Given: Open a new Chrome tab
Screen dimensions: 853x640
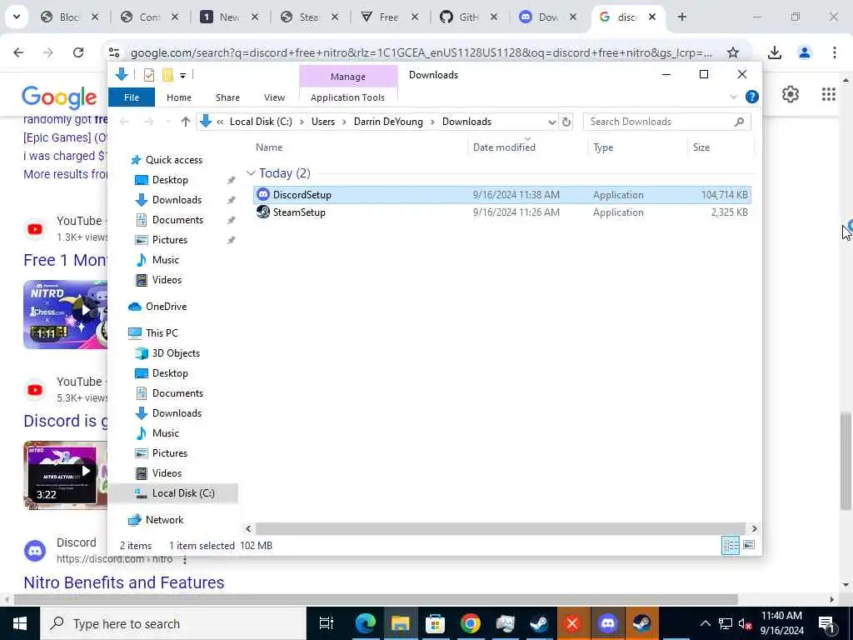Looking at the screenshot, I should 682,17.
